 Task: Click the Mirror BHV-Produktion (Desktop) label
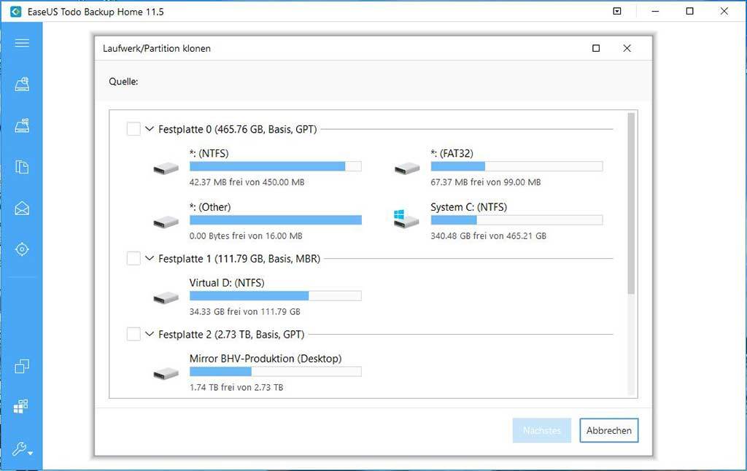click(266, 359)
